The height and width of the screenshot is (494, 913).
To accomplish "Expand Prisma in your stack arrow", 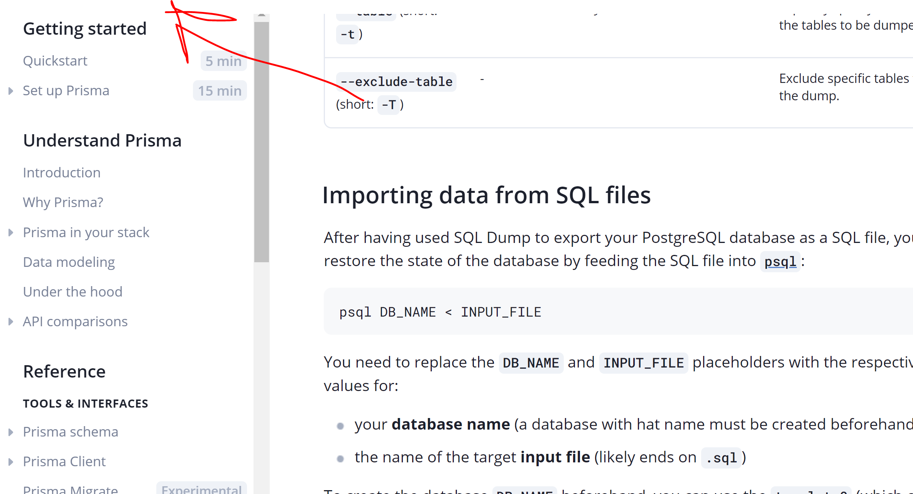I will point(11,233).
